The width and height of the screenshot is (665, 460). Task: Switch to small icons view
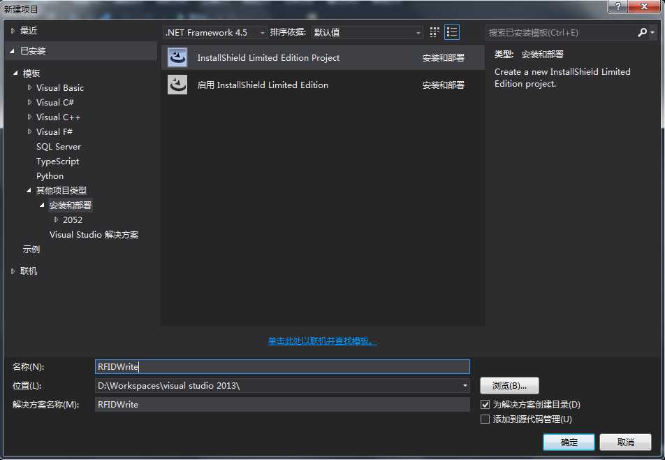click(434, 32)
